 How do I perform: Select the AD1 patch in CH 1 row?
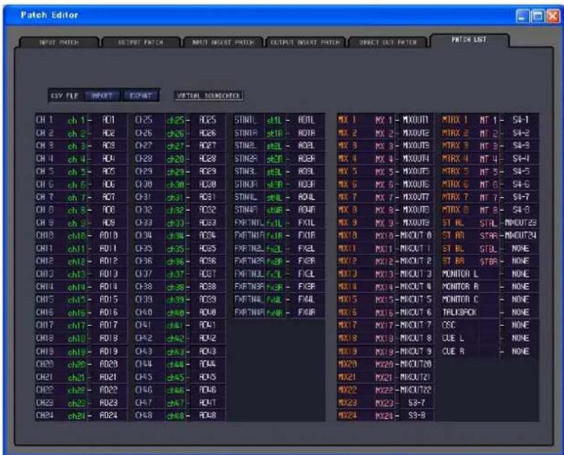tap(109, 120)
